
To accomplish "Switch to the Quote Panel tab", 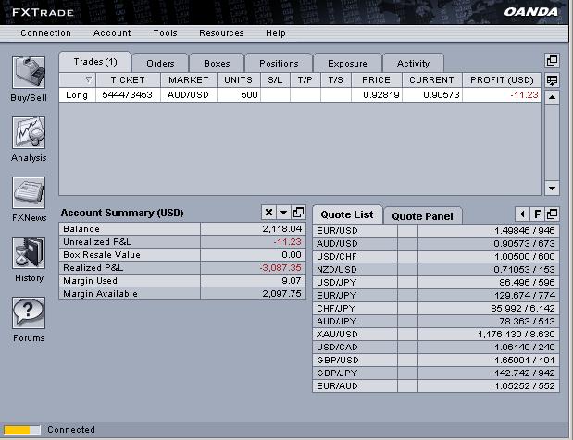I will [422, 216].
